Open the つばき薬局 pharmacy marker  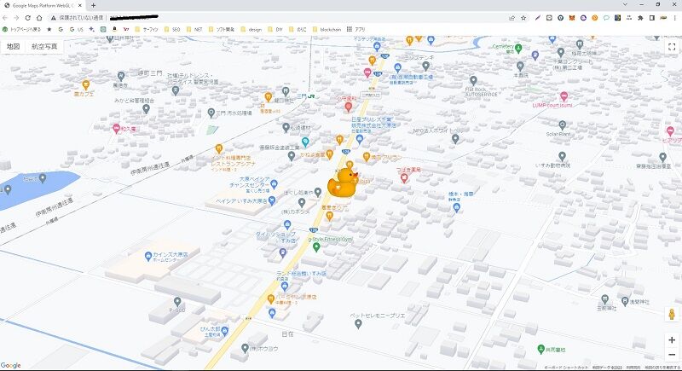point(403,177)
